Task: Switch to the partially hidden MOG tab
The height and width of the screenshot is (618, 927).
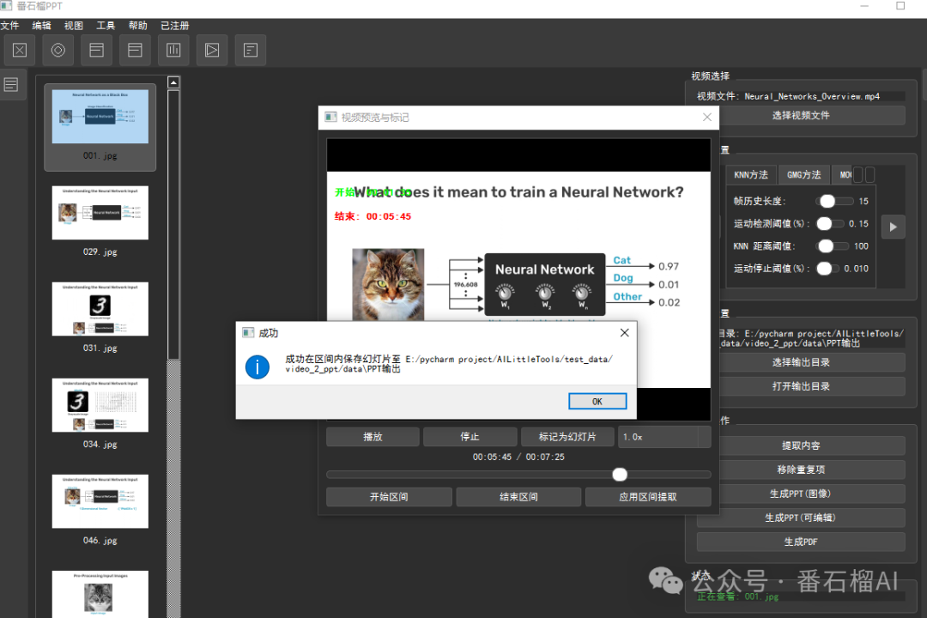Action: [x=843, y=175]
